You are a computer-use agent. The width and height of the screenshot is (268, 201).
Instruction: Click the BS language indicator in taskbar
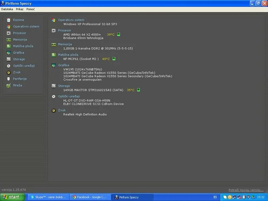pos(215,197)
